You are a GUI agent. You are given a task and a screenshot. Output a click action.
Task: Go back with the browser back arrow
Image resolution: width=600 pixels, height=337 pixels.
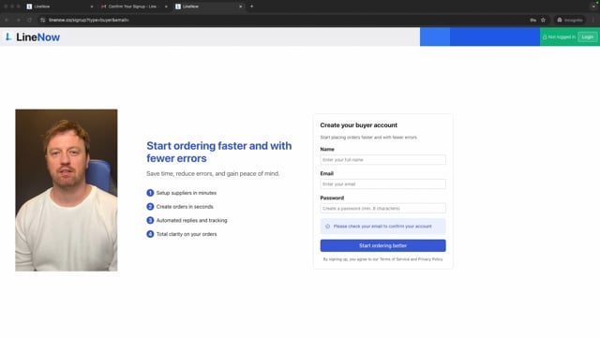(7, 20)
